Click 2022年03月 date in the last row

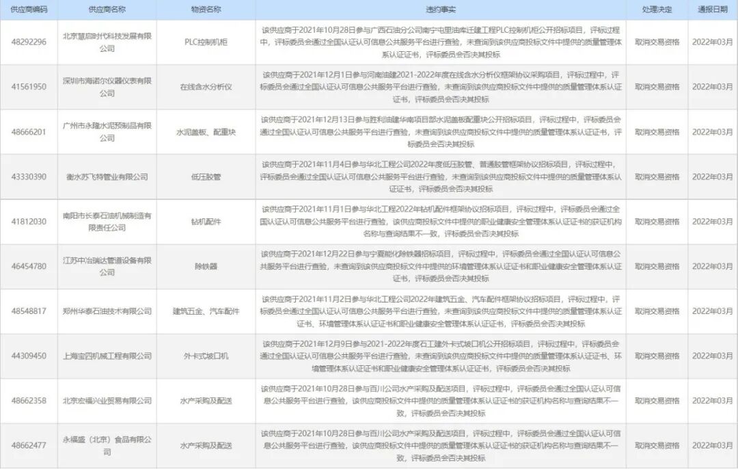tap(710, 445)
